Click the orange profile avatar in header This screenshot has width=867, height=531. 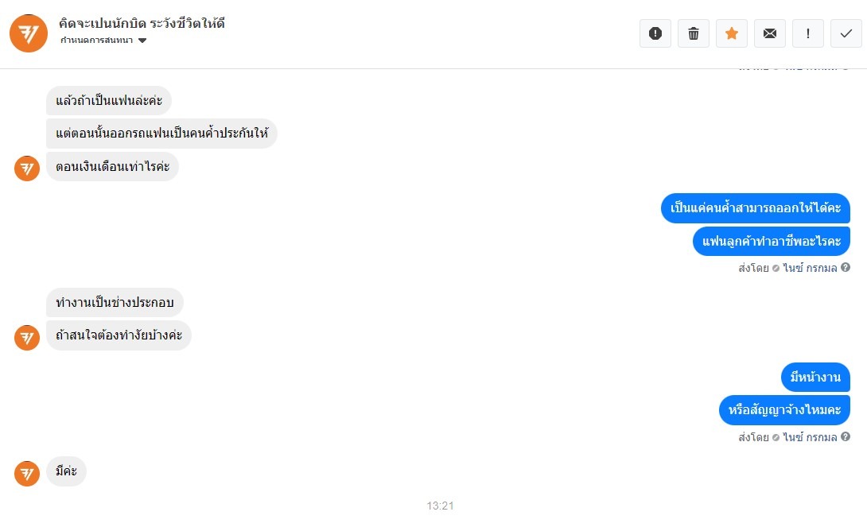[x=29, y=33]
